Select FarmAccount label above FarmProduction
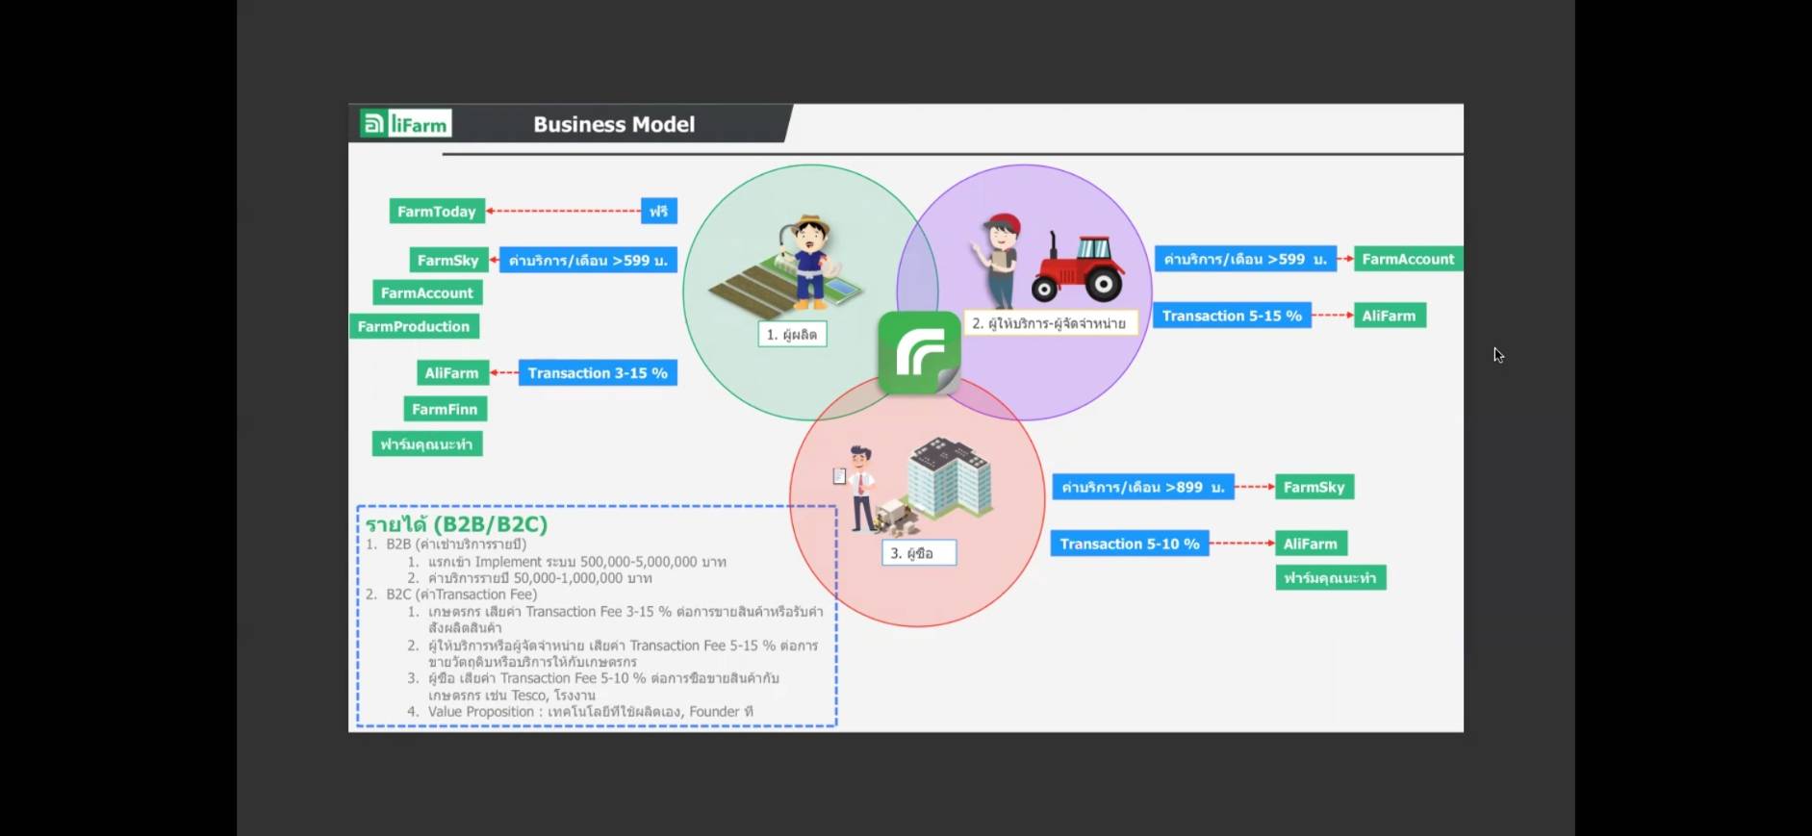Image resolution: width=1812 pixels, height=836 pixels. click(x=427, y=292)
